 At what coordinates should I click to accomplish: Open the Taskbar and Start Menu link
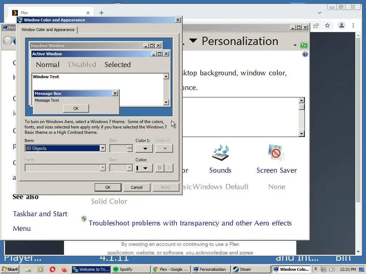click(40, 221)
